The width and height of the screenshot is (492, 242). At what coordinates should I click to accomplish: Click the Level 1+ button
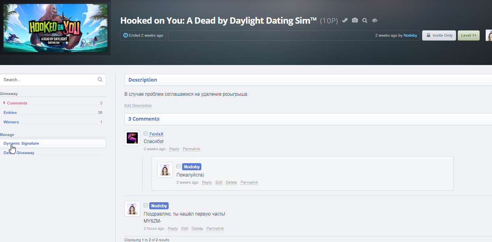tap(469, 35)
